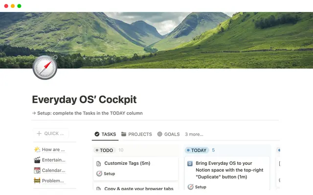Click the compass page icon

45,67
